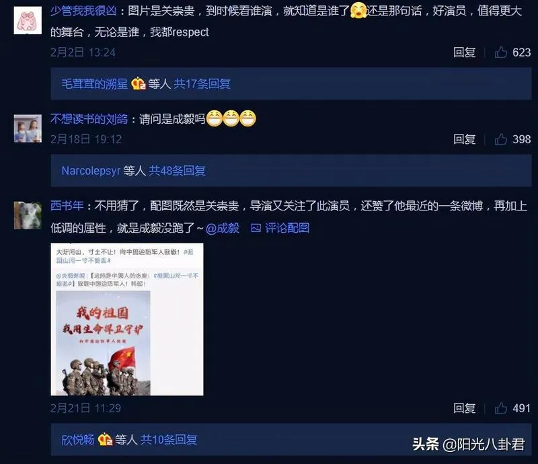The width and height of the screenshot is (538, 464).
Task: Open username 不想读书的刘鸽 profile
Action: (x=89, y=119)
